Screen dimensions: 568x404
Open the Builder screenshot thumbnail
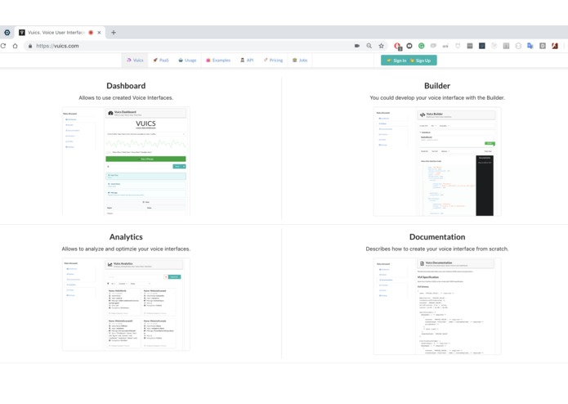[437, 162]
